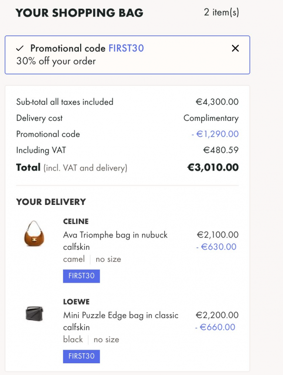Click FIRST30 code text in promo banner
The height and width of the screenshot is (375, 283).
(x=126, y=48)
